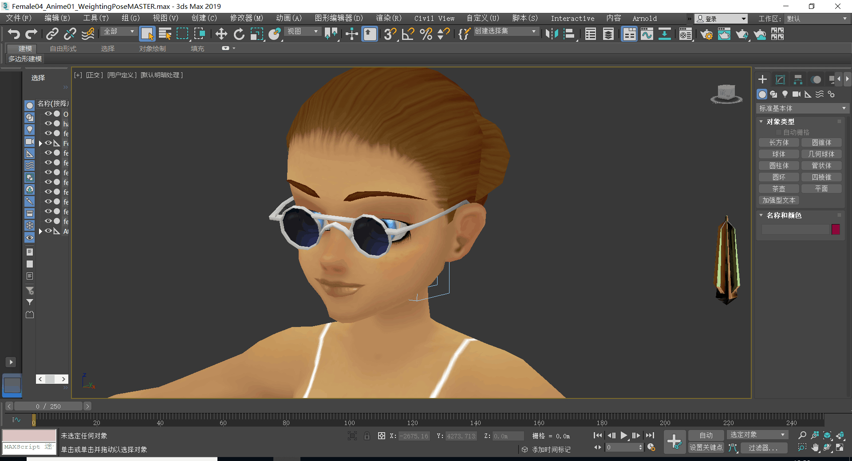Open the Curve Editor icon

click(647, 34)
